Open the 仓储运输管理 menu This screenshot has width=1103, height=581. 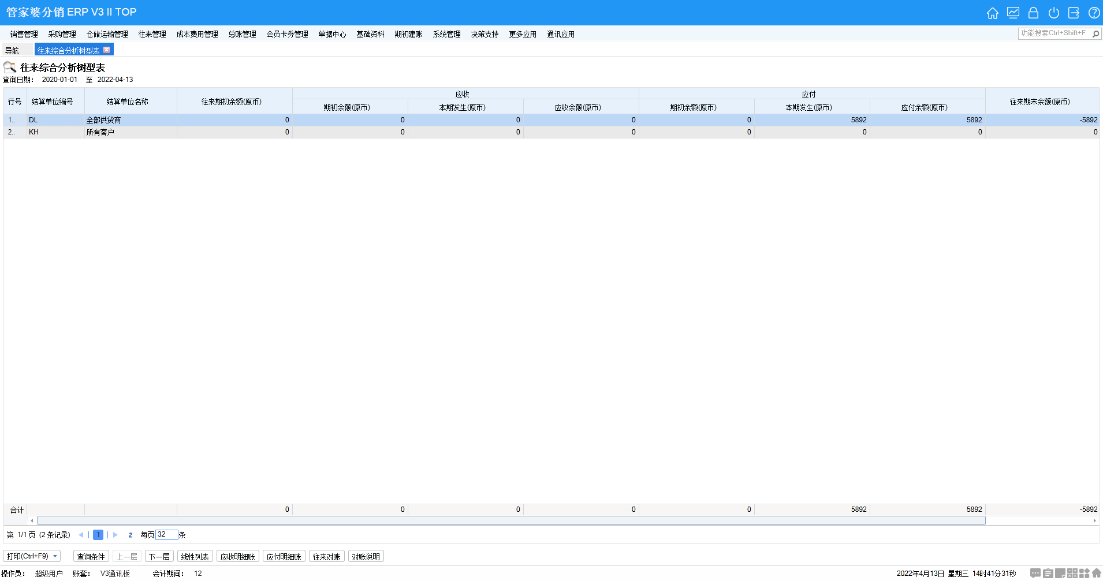[107, 34]
